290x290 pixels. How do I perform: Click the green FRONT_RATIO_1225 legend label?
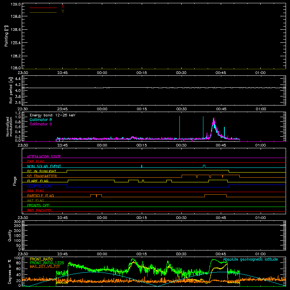coord(47,263)
